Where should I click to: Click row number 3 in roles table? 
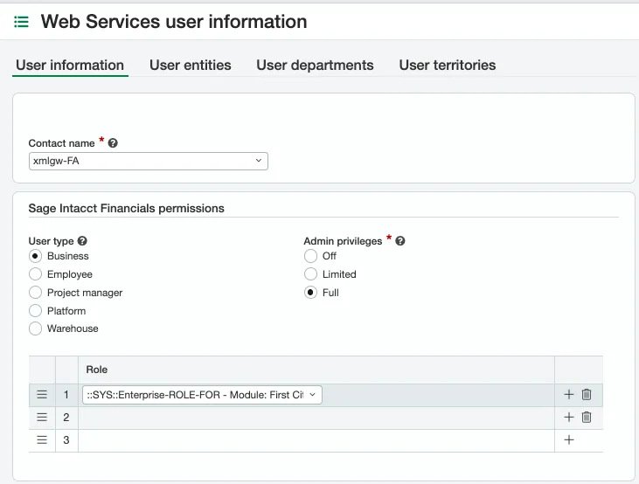[66, 440]
